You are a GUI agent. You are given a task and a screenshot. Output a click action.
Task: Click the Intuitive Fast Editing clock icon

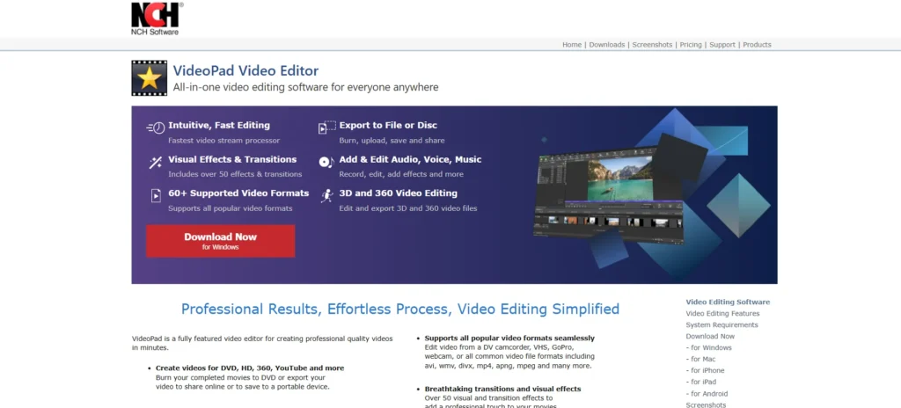(x=156, y=127)
